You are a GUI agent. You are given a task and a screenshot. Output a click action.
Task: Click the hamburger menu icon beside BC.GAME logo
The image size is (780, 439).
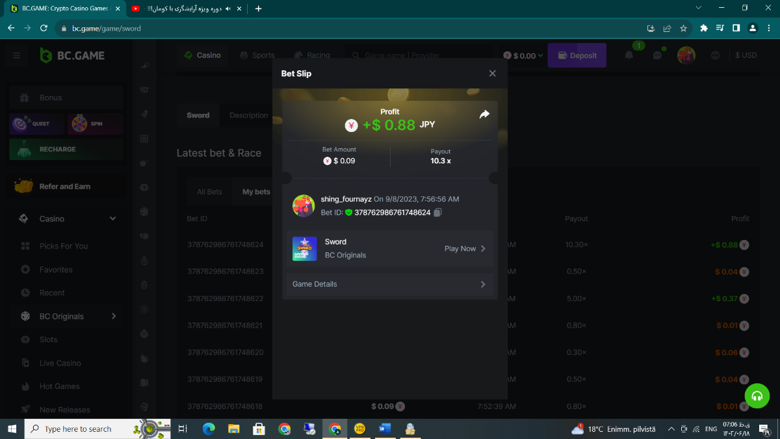(x=16, y=56)
